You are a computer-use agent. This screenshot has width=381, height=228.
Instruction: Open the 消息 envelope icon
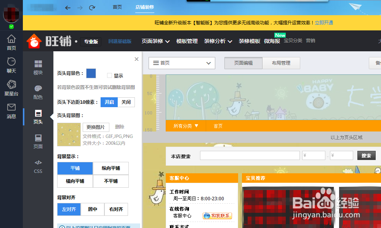(11, 111)
